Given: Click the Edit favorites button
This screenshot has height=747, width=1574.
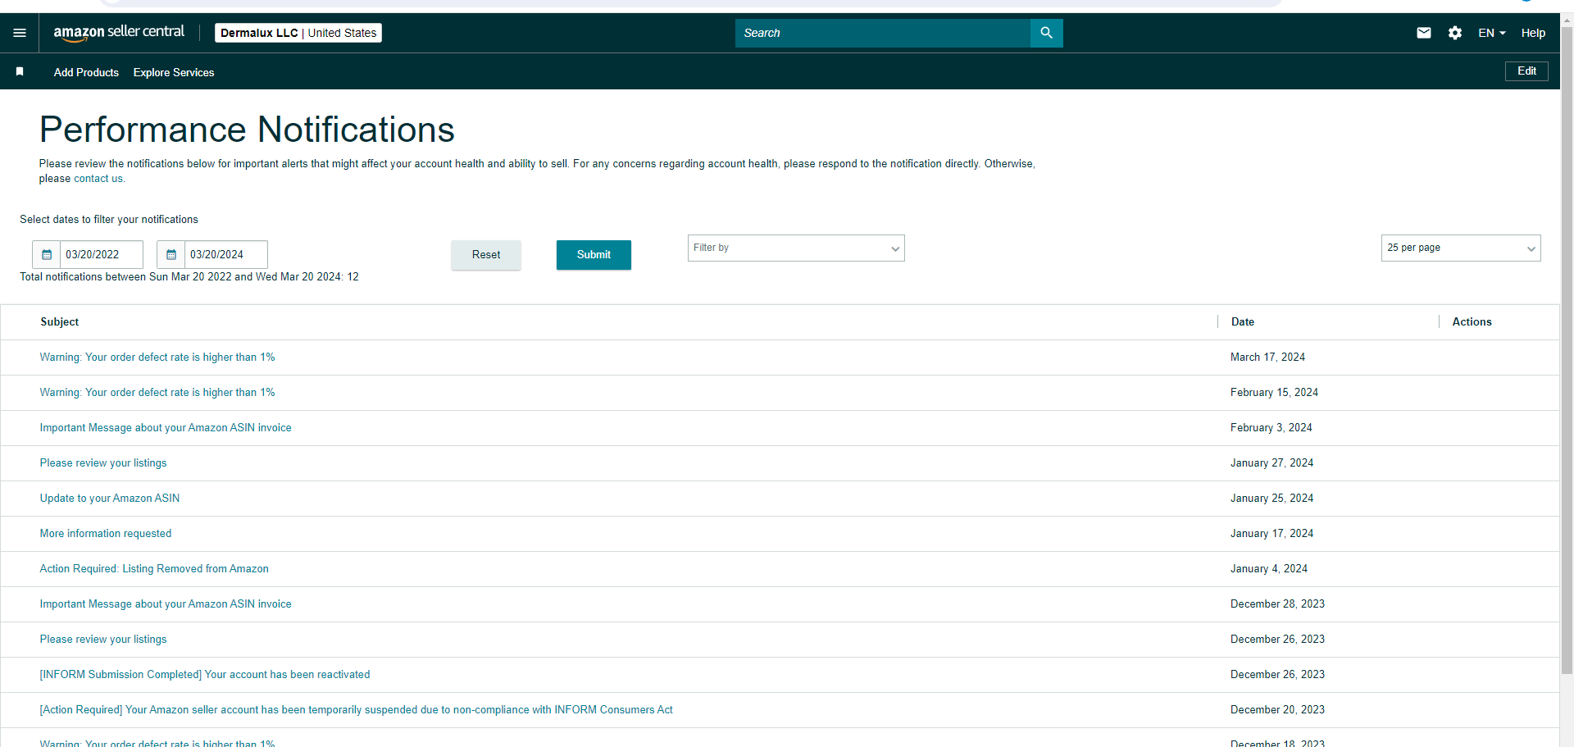Looking at the screenshot, I should [x=1526, y=71].
